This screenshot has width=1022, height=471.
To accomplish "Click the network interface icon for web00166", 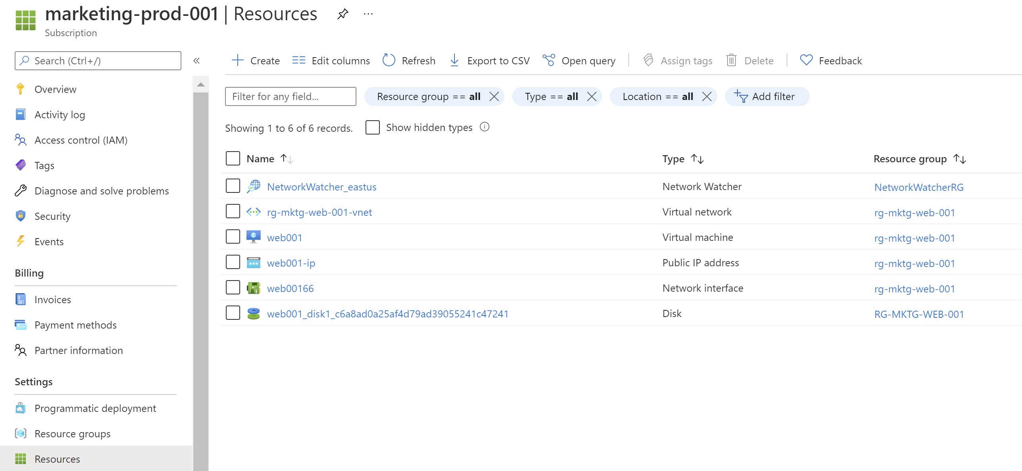I will (254, 288).
